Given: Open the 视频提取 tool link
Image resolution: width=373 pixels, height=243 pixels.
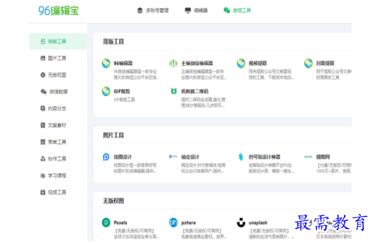Looking at the screenshot, I should pyautogui.click(x=257, y=63).
